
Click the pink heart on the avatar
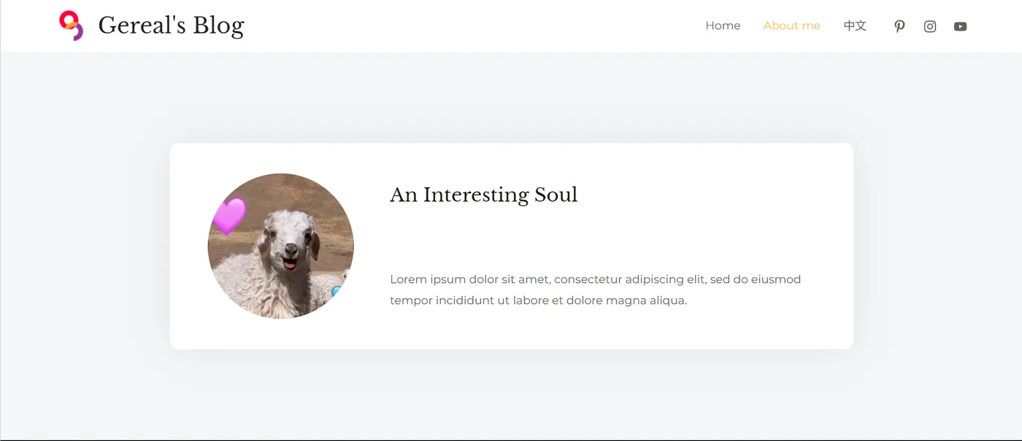click(x=229, y=216)
